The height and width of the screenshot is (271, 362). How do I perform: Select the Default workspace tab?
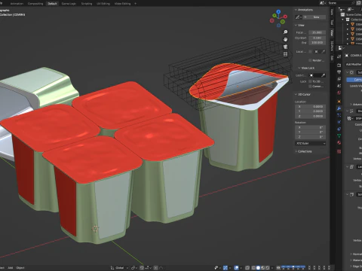(x=52, y=4)
